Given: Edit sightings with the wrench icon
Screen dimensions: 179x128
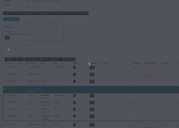Looking at the screenshot, I should pos(59,1).
